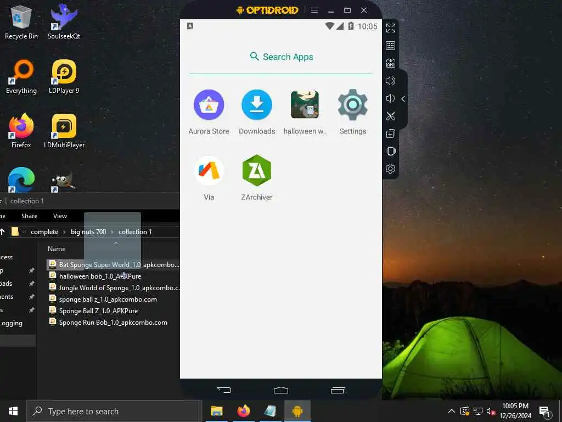
Task: Tap the Android back button
Action: click(224, 390)
